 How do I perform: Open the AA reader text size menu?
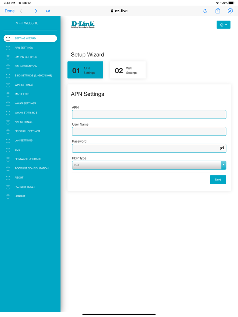(x=48, y=11)
